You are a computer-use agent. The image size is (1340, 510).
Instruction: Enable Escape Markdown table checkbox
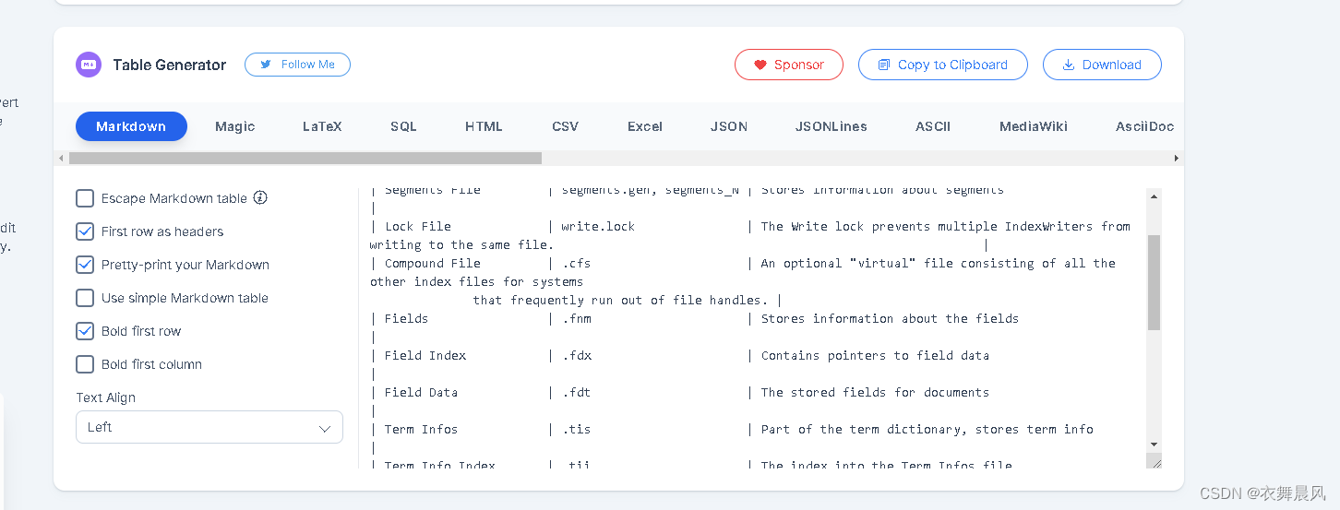pyautogui.click(x=85, y=198)
